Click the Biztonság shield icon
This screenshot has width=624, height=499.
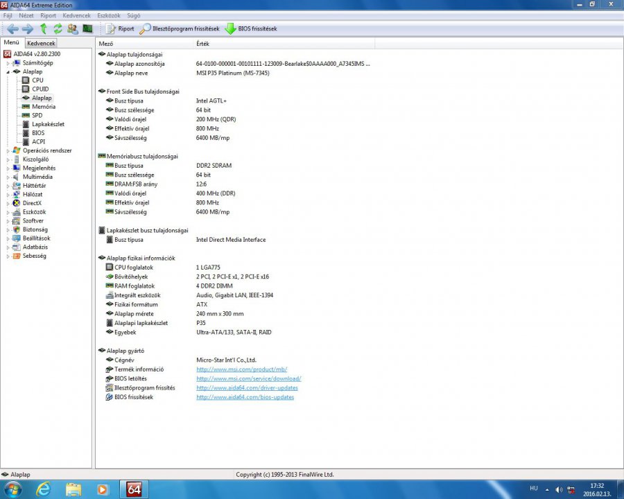click(x=17, y=229)
